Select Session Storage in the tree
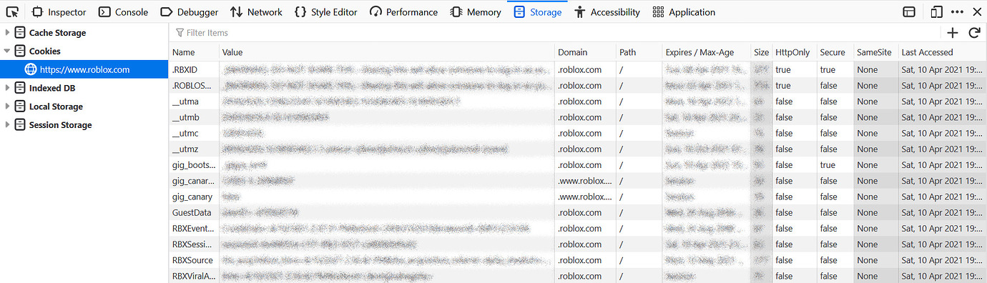The width and height of the screenshot is (987, 283). pos(61,125)
